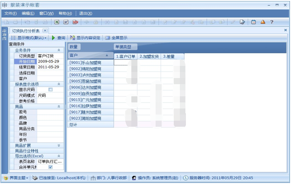Click the 品牌 input field

[x=51, y=123]
